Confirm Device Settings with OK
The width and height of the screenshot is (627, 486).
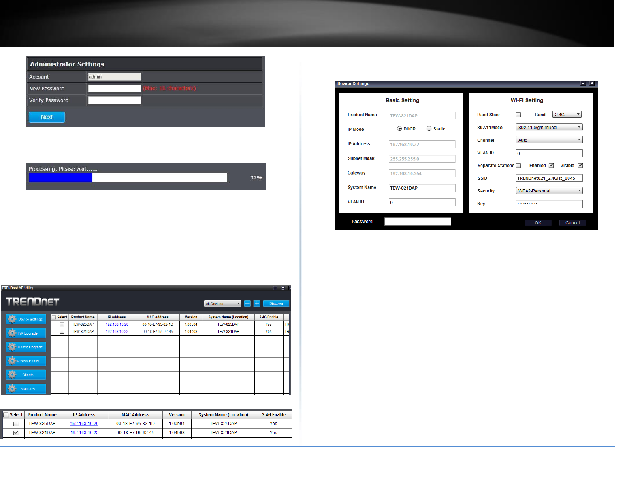tap(538, 223)
